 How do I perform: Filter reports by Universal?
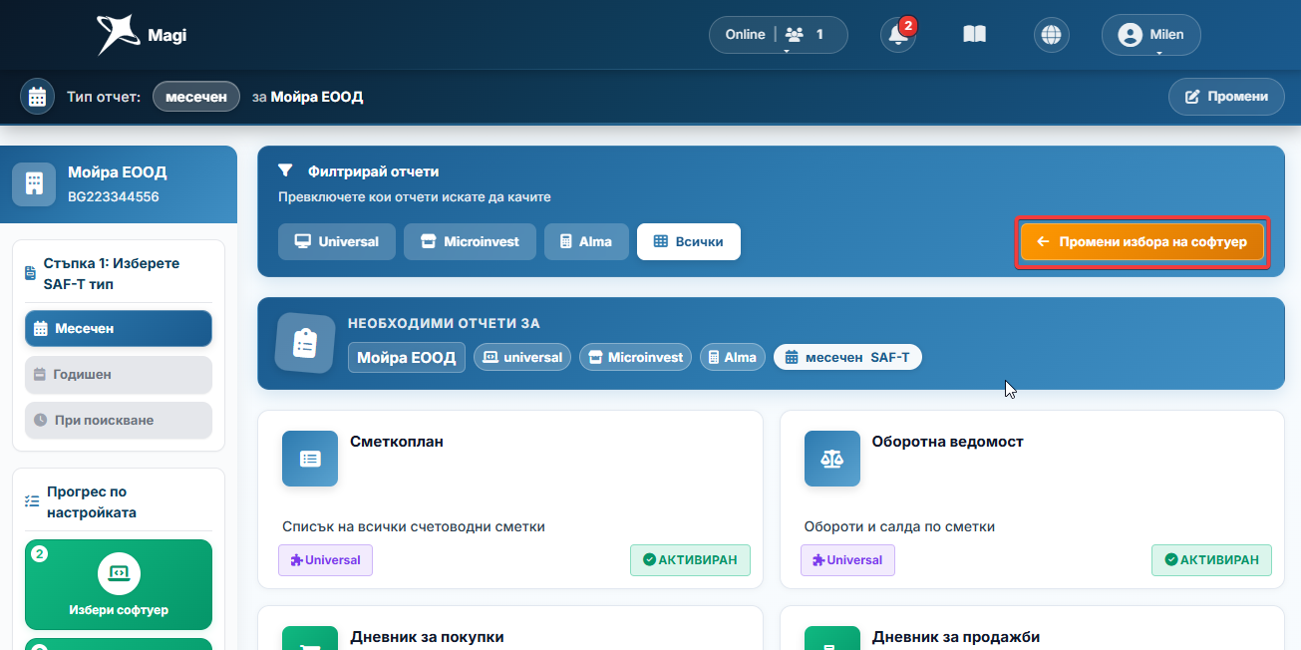pos(337,241)
